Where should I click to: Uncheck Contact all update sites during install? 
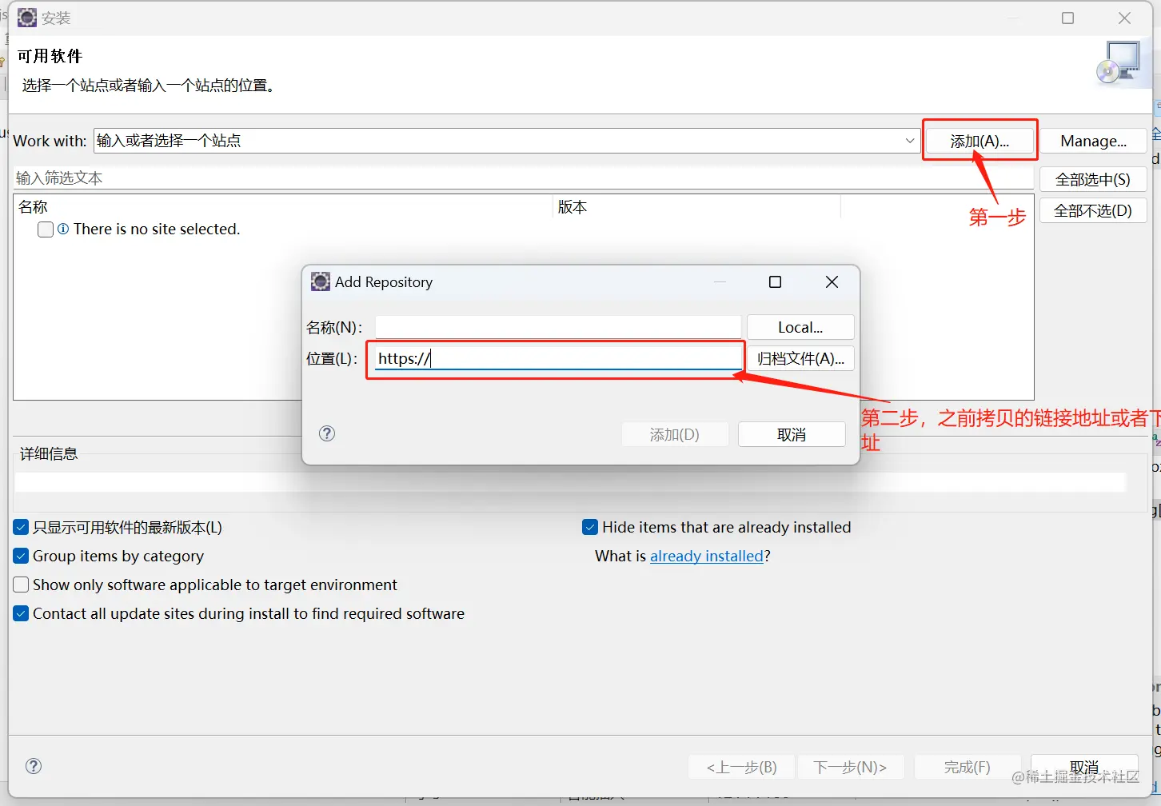[x=22, y=614]
